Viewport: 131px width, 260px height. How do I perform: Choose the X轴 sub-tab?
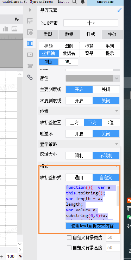pos(49,62)
